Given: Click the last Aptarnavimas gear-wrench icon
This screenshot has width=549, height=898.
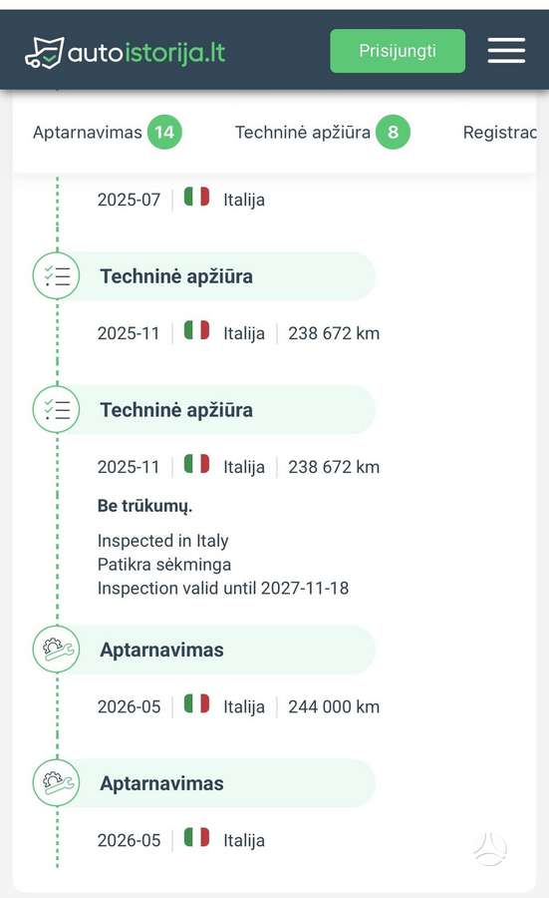Looking at the screenshot, I should [x=56, y=783].
